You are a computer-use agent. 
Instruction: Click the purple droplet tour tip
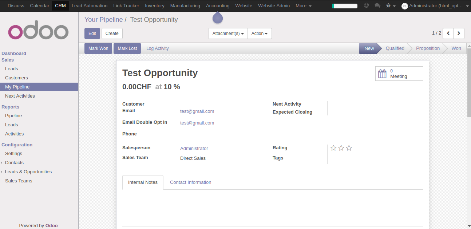click(217, 17)
